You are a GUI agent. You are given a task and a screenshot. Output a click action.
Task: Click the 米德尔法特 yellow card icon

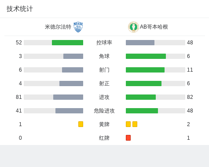[x=81, y=124]
